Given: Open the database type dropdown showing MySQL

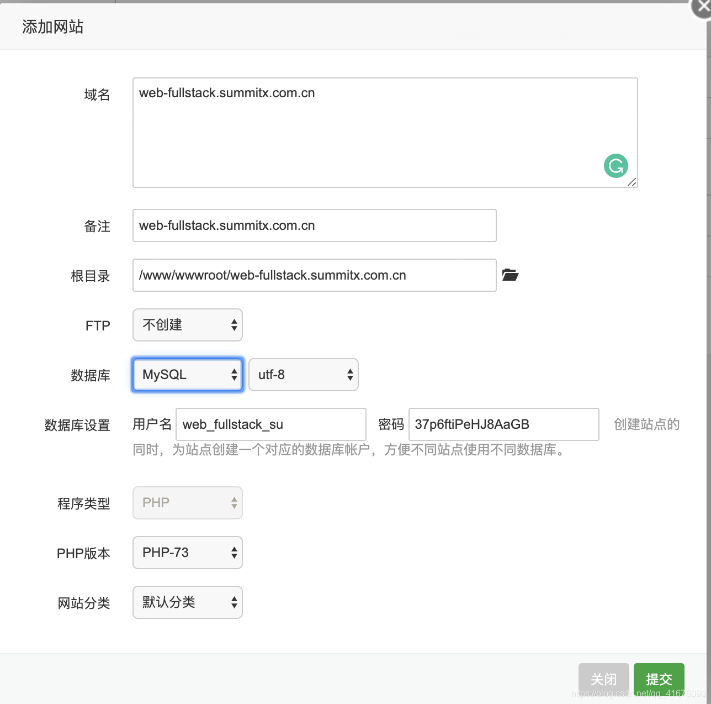Looking at the screenshot, I should click(187, 375).
